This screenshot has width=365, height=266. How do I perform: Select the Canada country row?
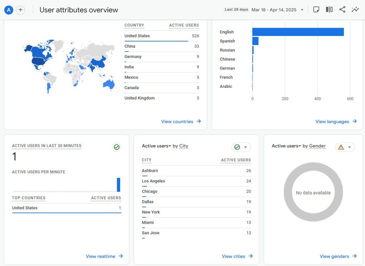162,88
